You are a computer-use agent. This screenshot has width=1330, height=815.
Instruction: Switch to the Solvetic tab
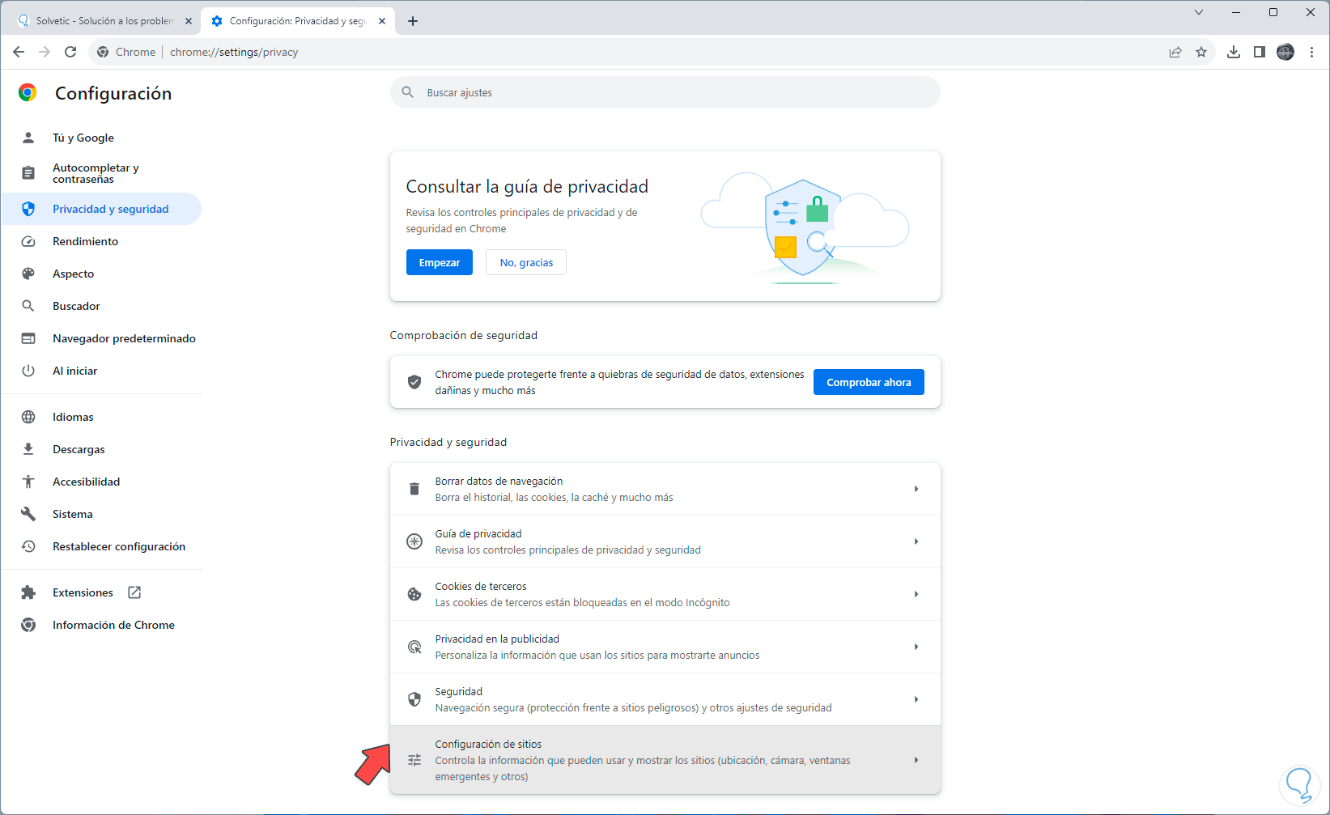104,21
